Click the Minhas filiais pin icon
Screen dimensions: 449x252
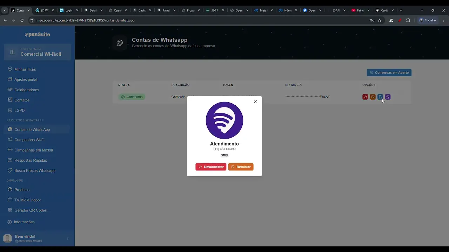pyautogui.click(x=10, y=69)
